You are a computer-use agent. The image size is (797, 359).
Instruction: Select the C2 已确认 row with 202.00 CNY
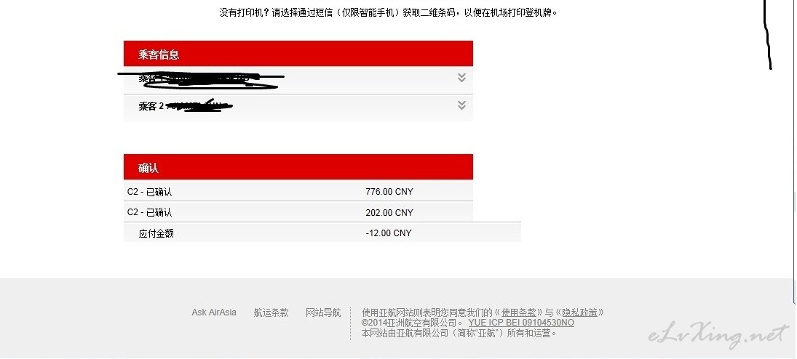[x=298, y=211]
